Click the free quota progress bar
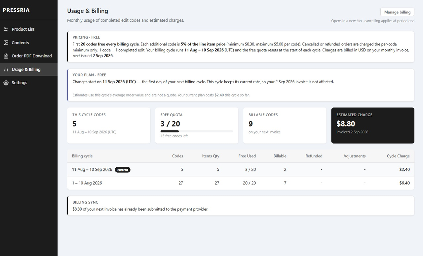Image resolution: width=423 pixels, height=256 pixels. tap(197, 131)
